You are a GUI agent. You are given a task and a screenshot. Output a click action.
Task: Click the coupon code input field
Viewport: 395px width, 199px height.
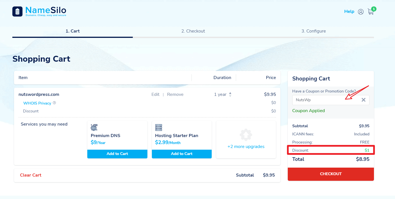pos(326,100)
